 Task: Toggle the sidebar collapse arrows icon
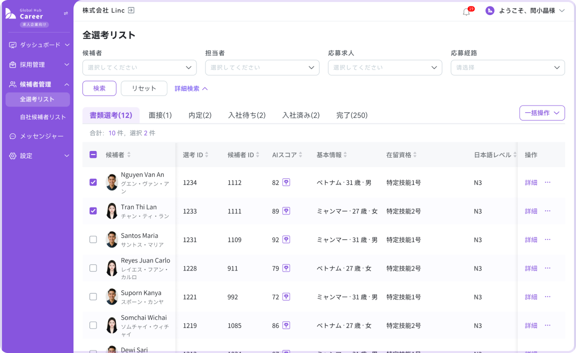pos(66,13)
